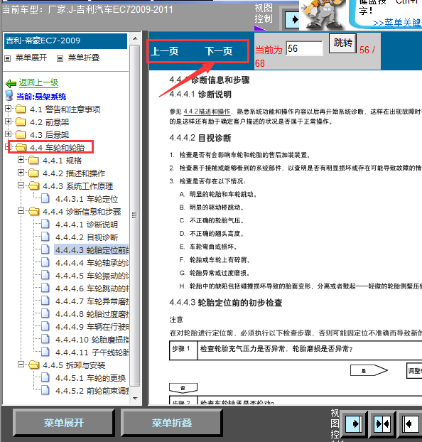Select 4.4.4.8 轮胎过度磨损 tree item

pyautogui.click(x=92, y=314)
